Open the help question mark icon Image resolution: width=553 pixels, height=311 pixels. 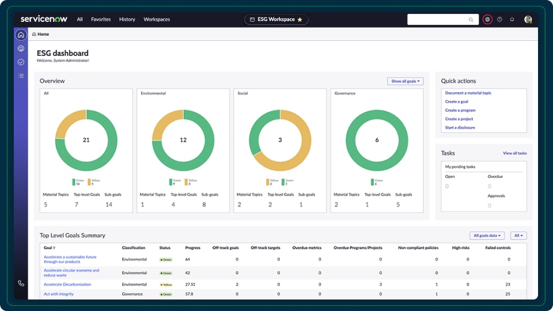499,20
